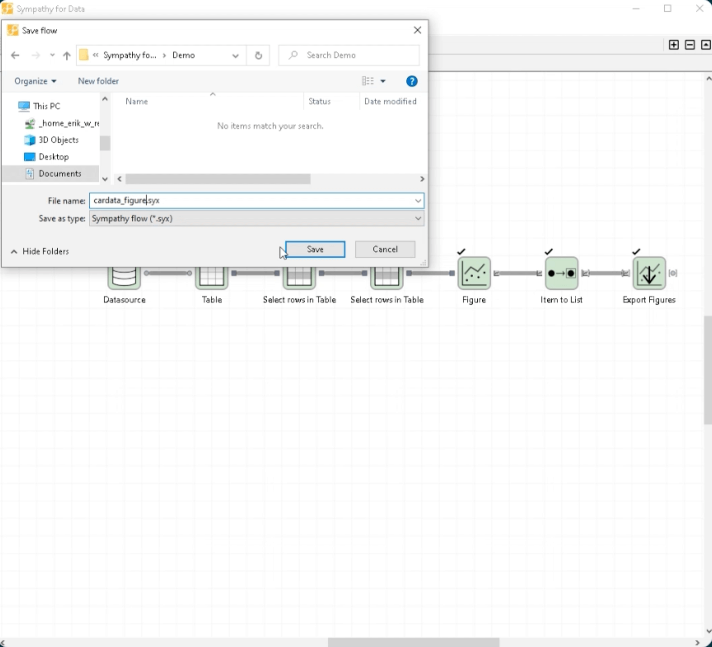The height and width of the screenshot is (647, 712).
Task: Sort by the Name column header
Action: click(x=137, y=102)
